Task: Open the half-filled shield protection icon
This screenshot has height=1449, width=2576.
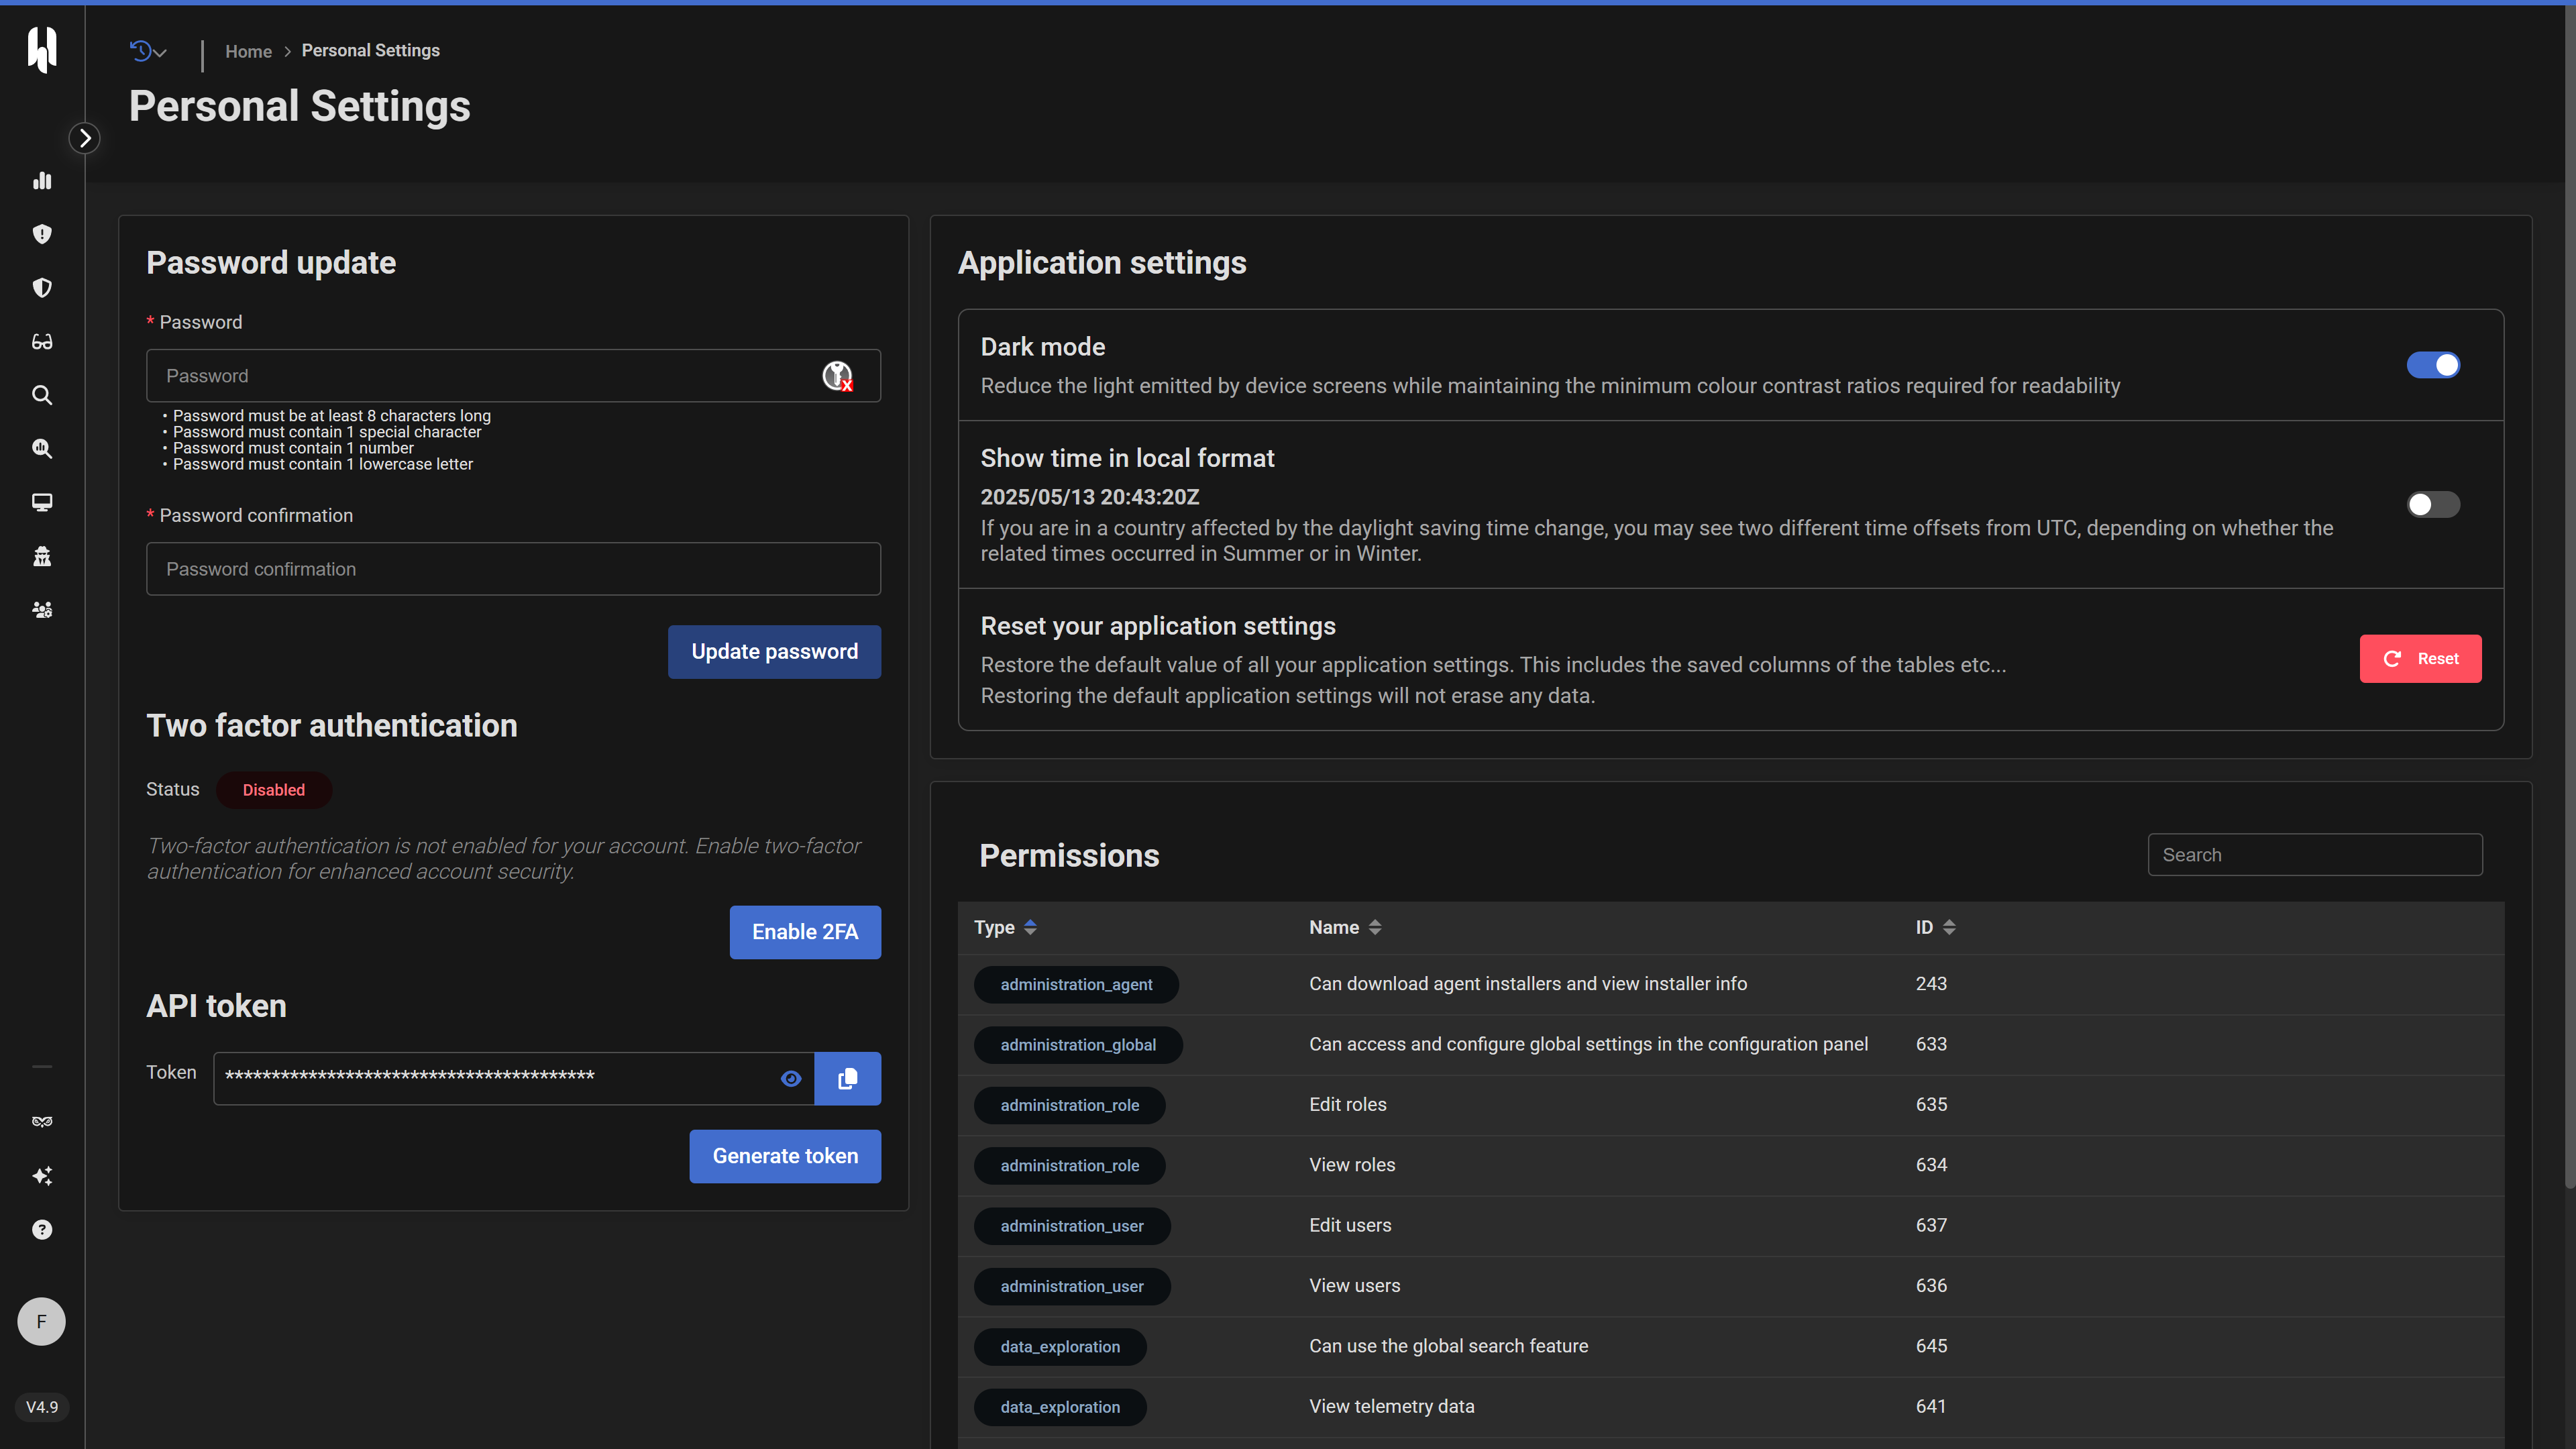Action: pos(42,288)
